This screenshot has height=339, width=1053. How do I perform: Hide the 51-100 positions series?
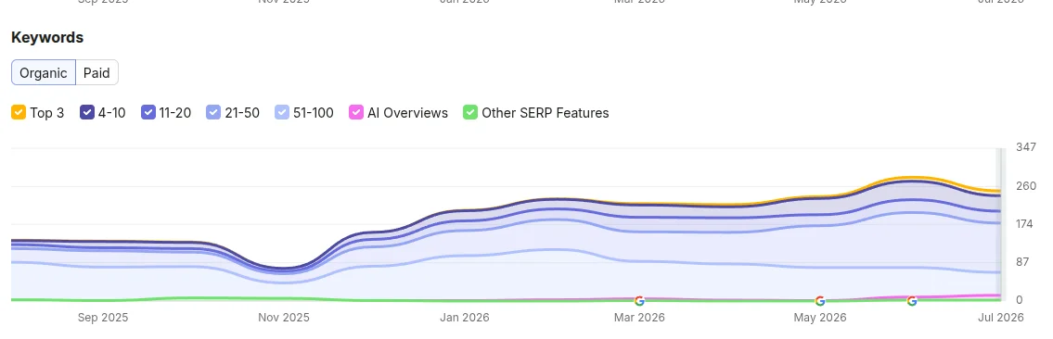click(282, 113)
